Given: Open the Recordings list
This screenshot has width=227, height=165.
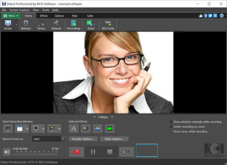Looking at the screenshot, I should (74, 25).
